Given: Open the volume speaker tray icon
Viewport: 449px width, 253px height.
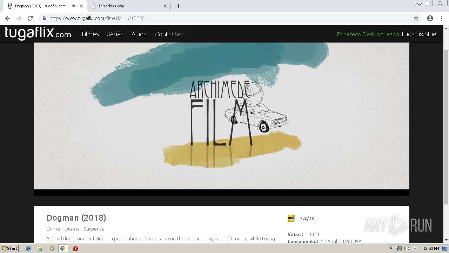Looking at the screenshot, I should click(407, 248).
